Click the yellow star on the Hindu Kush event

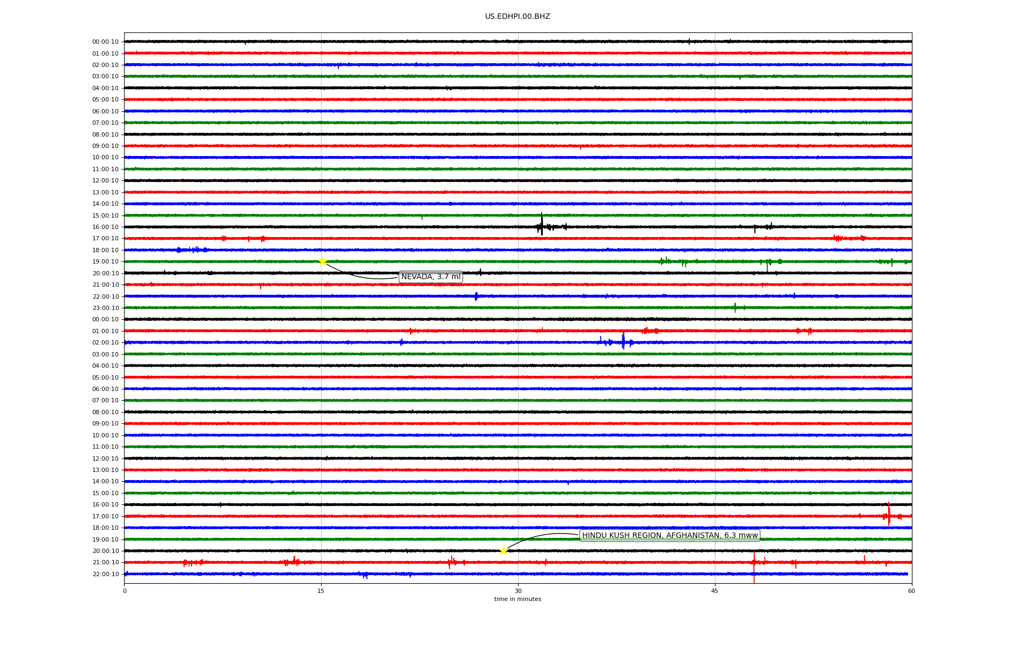pyautogui.click(x=503, y=551)
